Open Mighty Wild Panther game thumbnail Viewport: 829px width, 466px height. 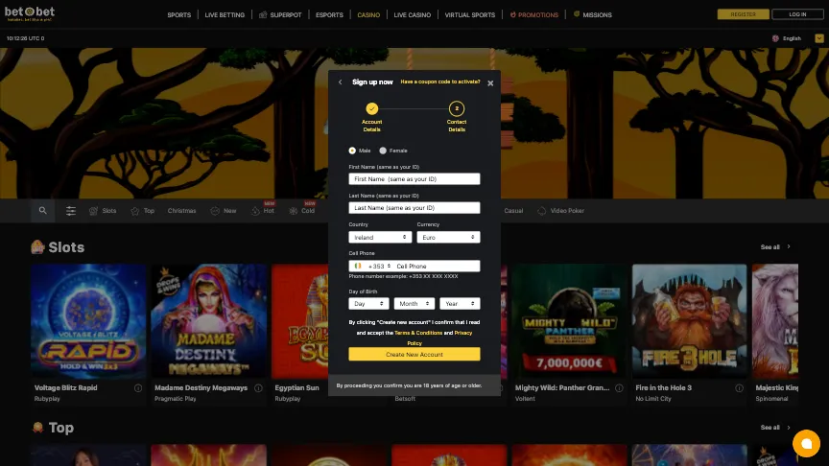point(569,322)
